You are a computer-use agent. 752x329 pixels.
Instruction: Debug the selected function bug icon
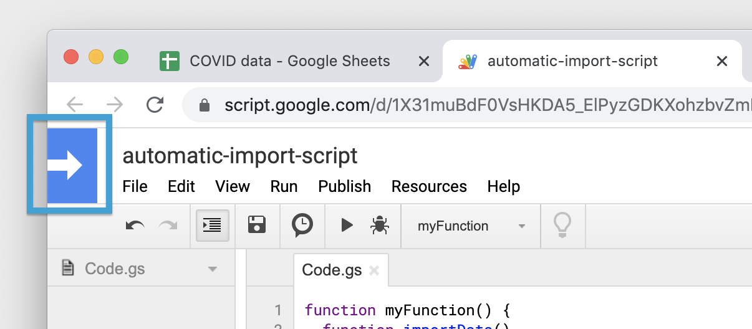(x=379, y=225)
